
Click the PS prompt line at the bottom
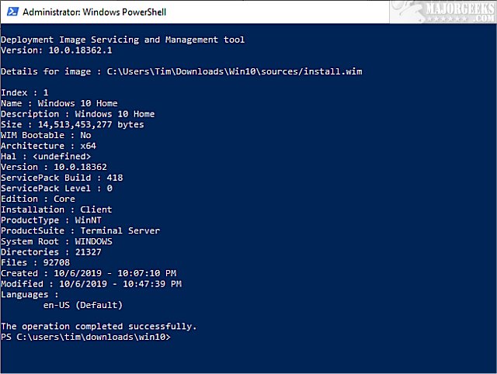[85, 338]
